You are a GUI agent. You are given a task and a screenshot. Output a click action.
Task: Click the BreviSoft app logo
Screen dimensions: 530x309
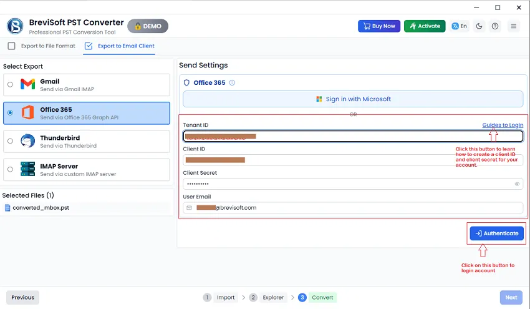15,26
